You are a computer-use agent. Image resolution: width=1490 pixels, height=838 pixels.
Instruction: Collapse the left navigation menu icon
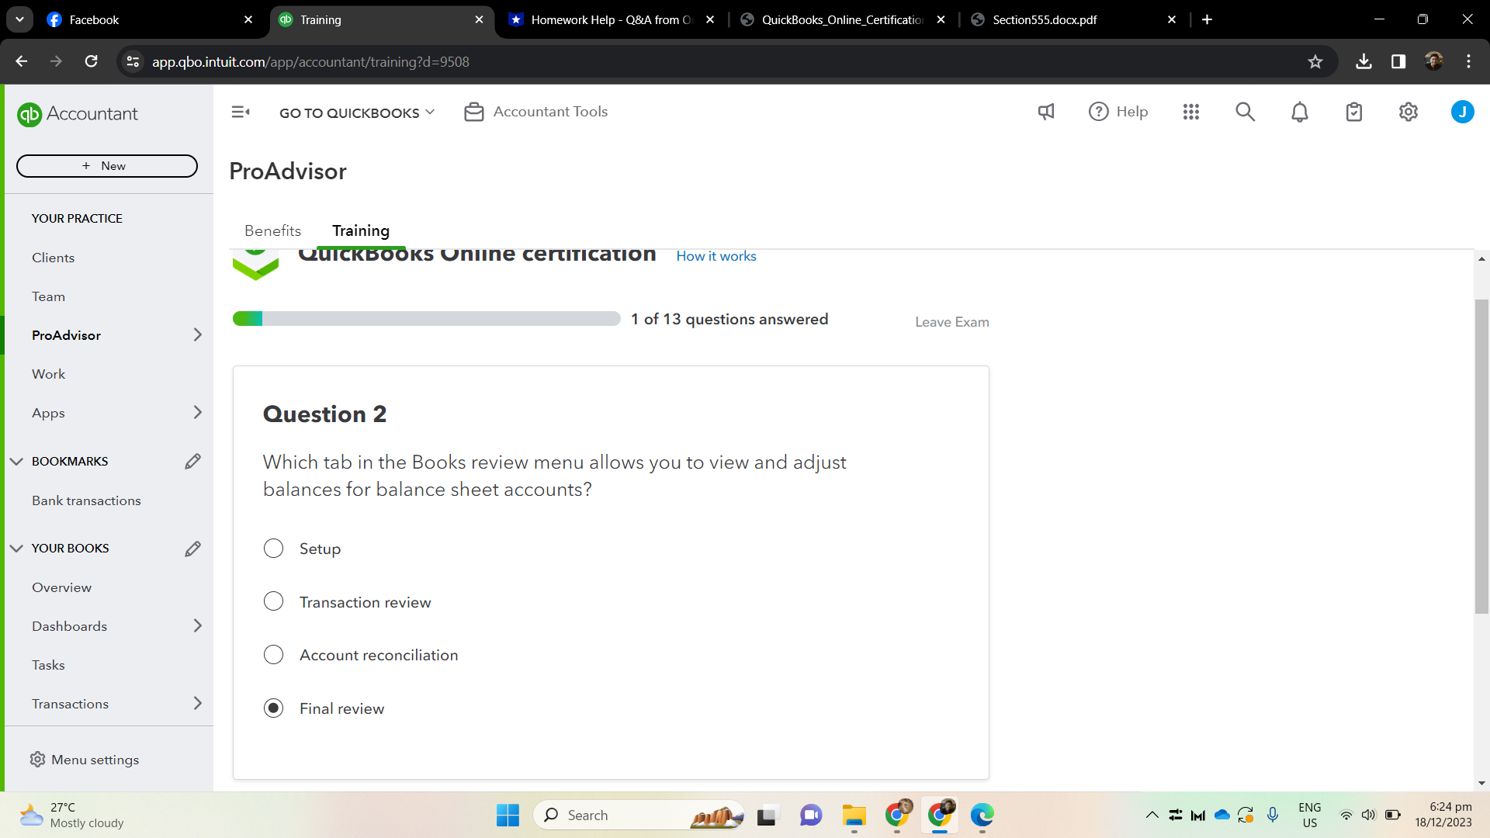tap(241, 112)
